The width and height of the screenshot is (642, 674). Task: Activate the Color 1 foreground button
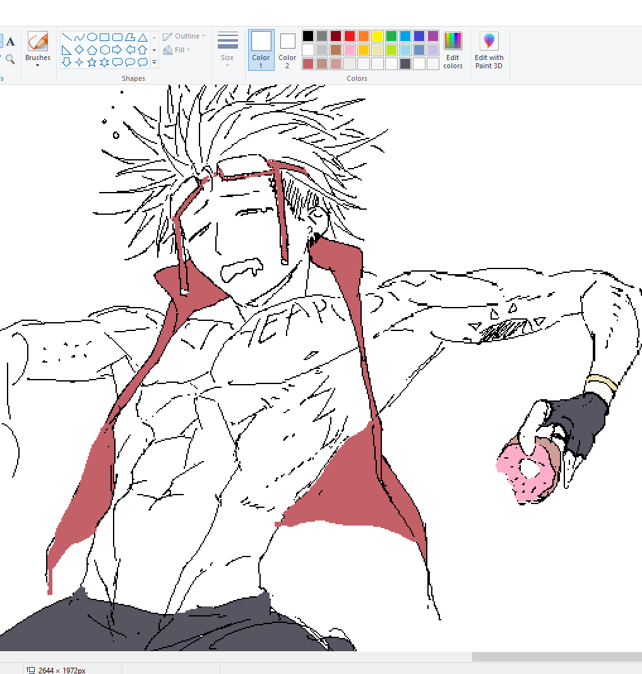coord(261,50)
